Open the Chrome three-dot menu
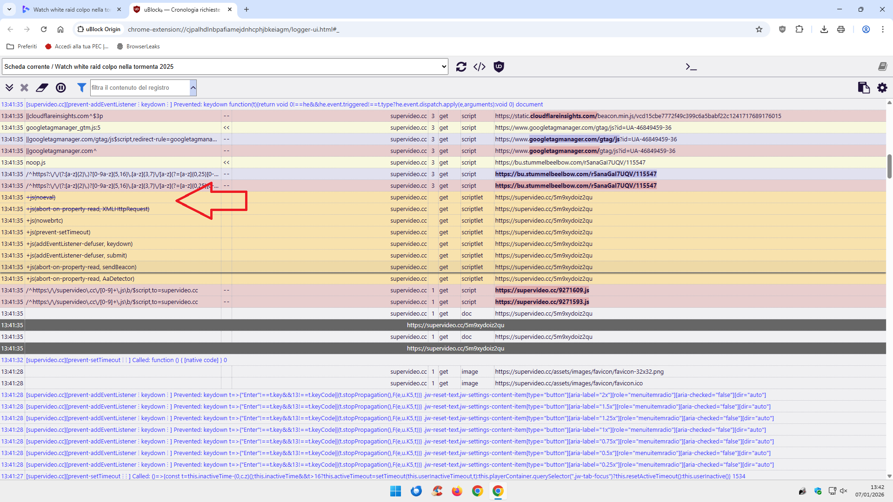 [883, 29]
